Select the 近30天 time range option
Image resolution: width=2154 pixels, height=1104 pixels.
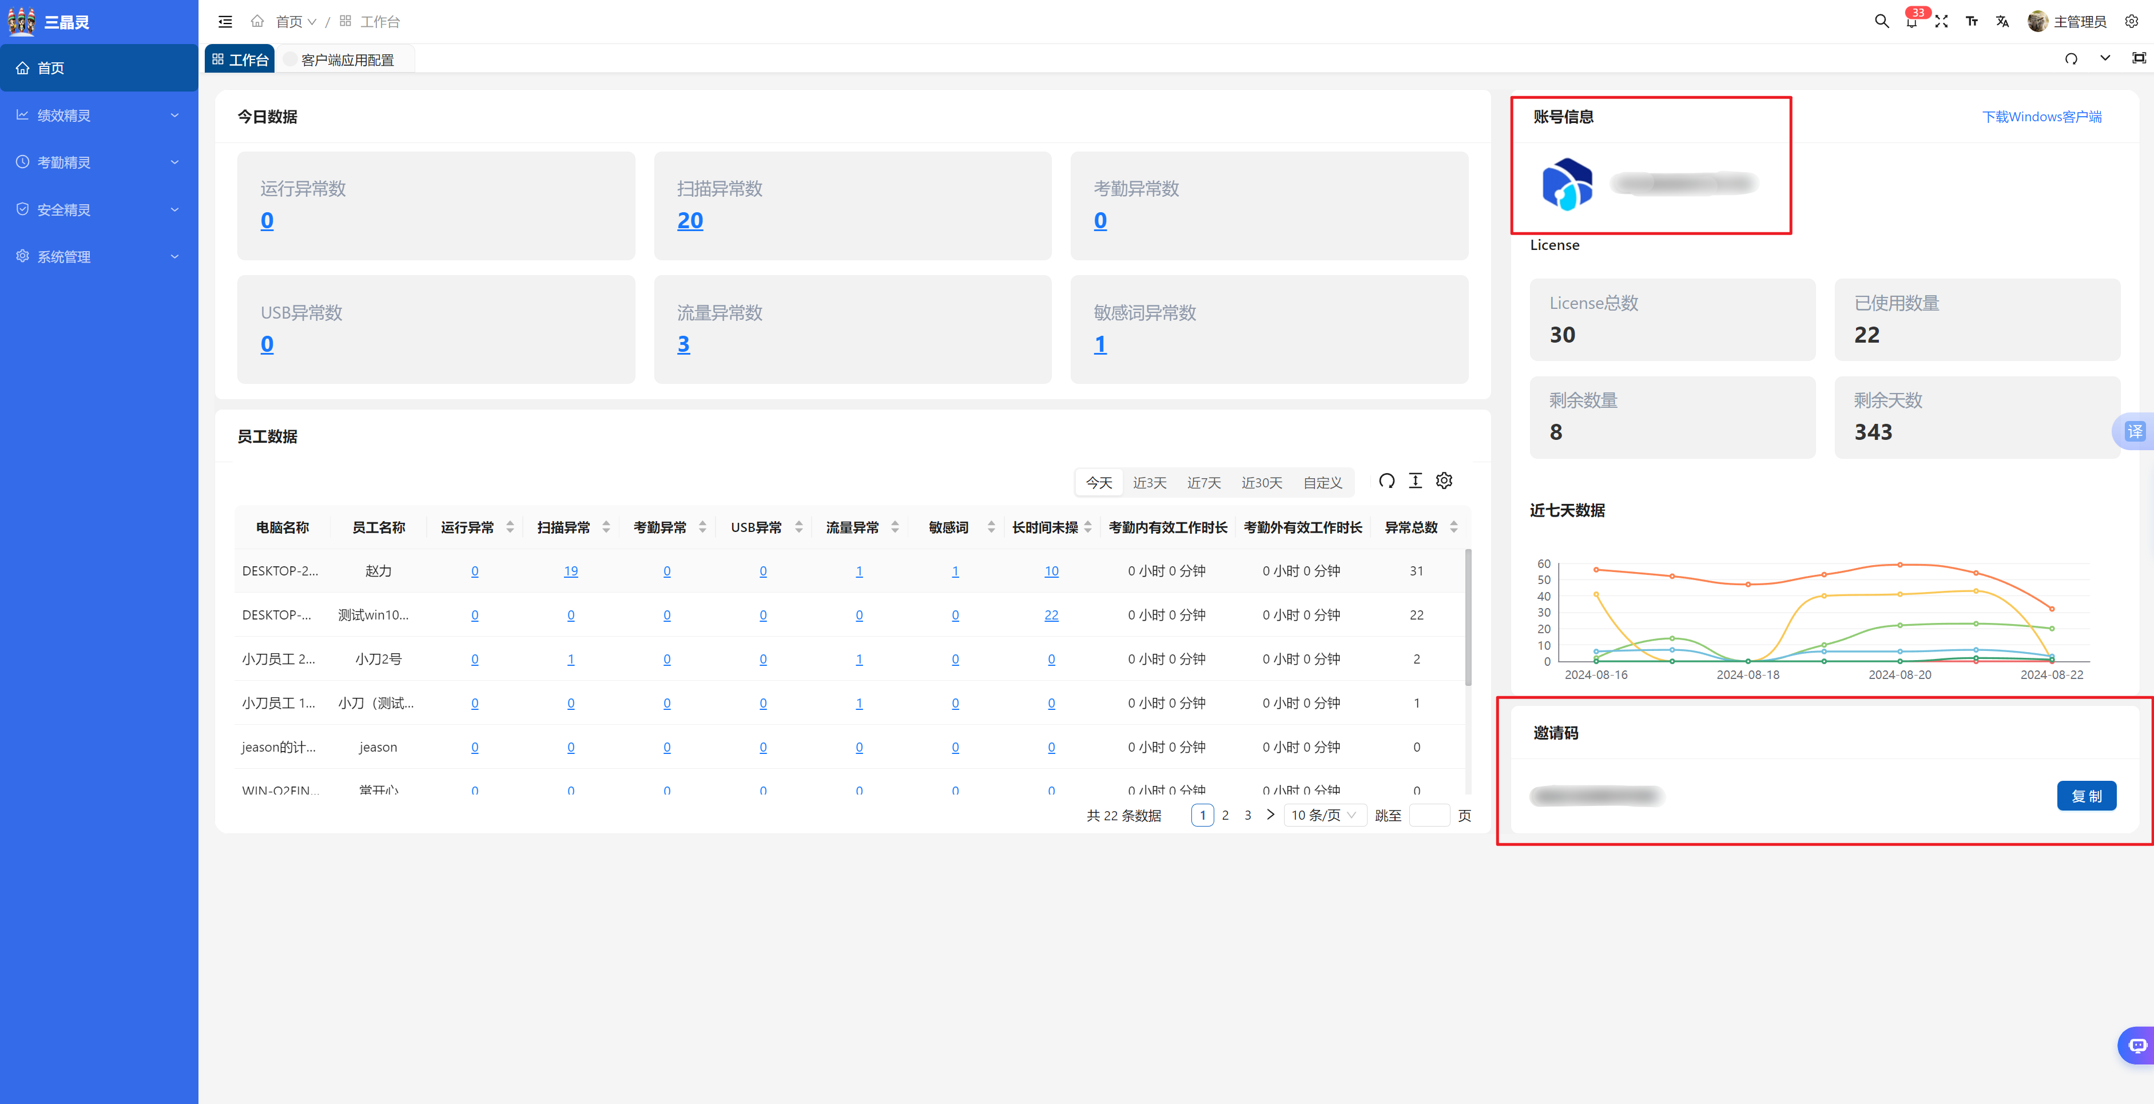pyautogui.click(x=1261, y=483)
